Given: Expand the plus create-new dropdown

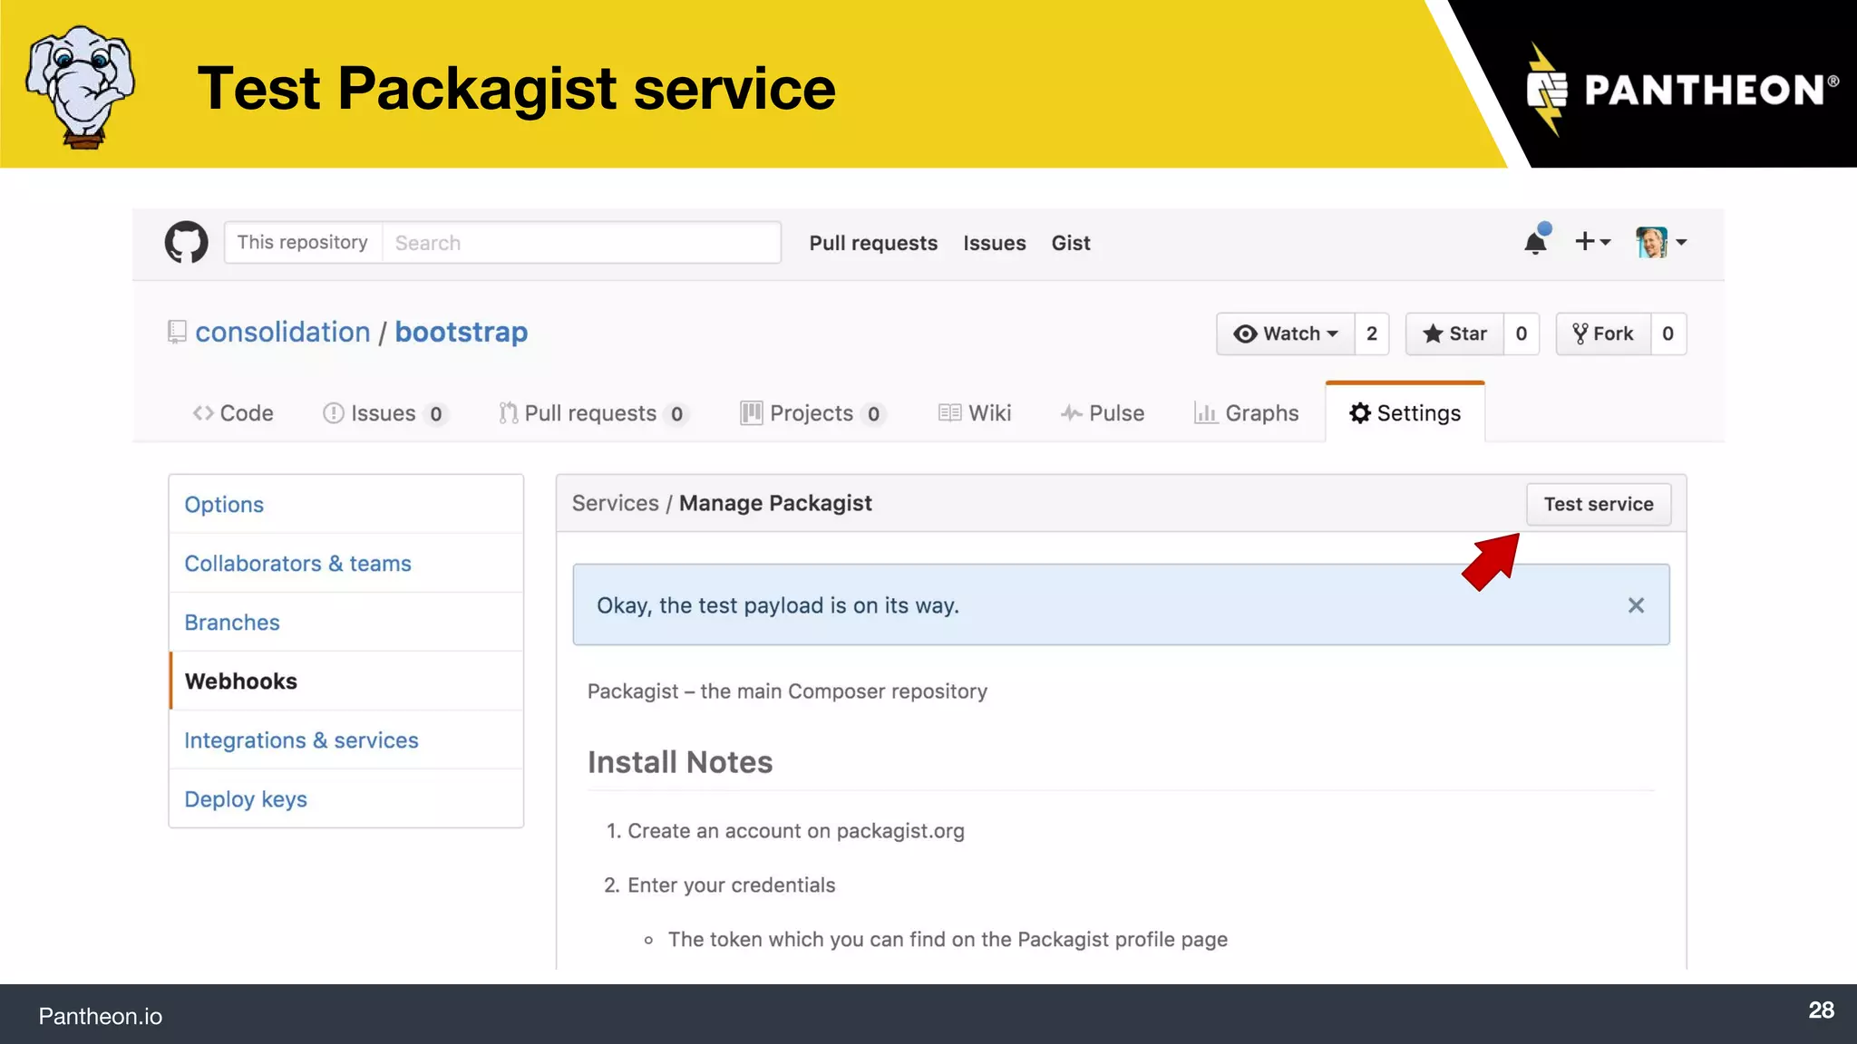Looking at the screenshot, I should tap(1592, 241).
